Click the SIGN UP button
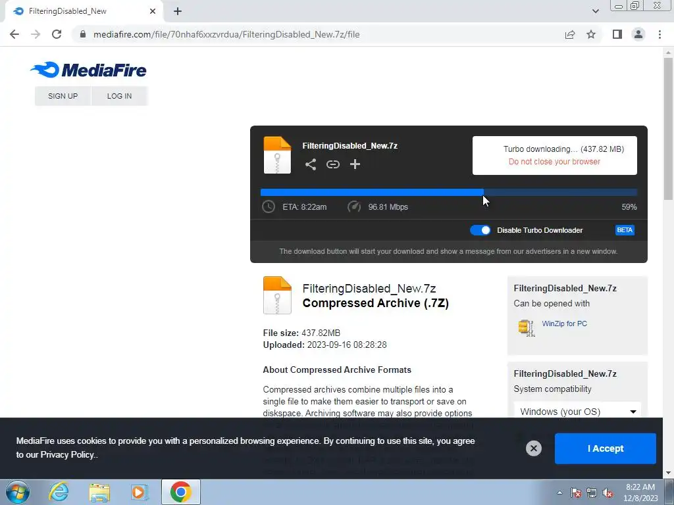The width and height of the screenshot is (674, 505). tap(63, 96)
